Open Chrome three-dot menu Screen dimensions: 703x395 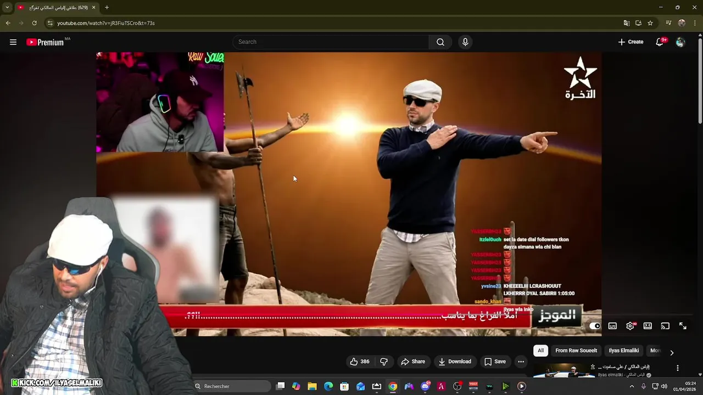coord(695,23)
